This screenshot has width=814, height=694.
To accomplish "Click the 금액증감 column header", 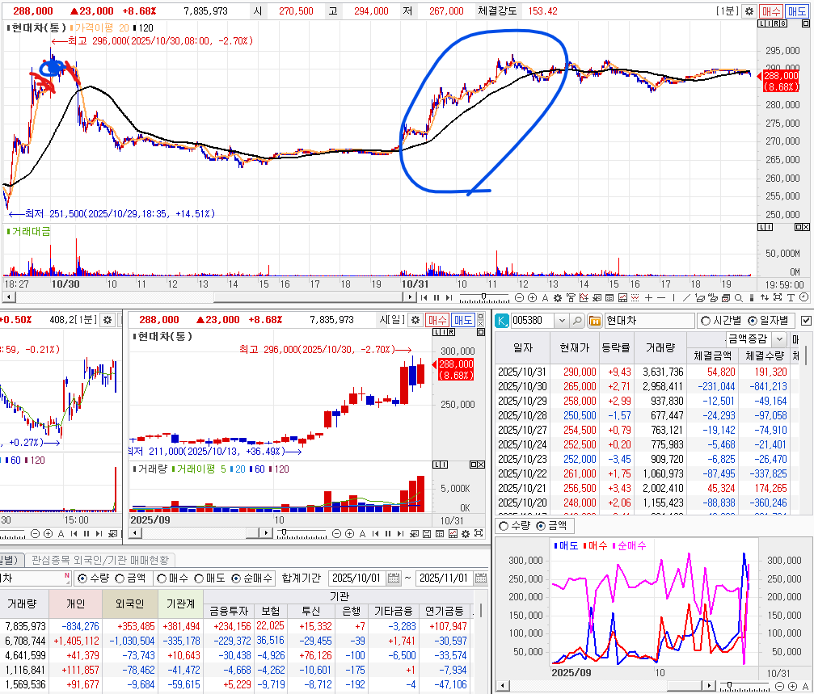I will pos(747,339).
